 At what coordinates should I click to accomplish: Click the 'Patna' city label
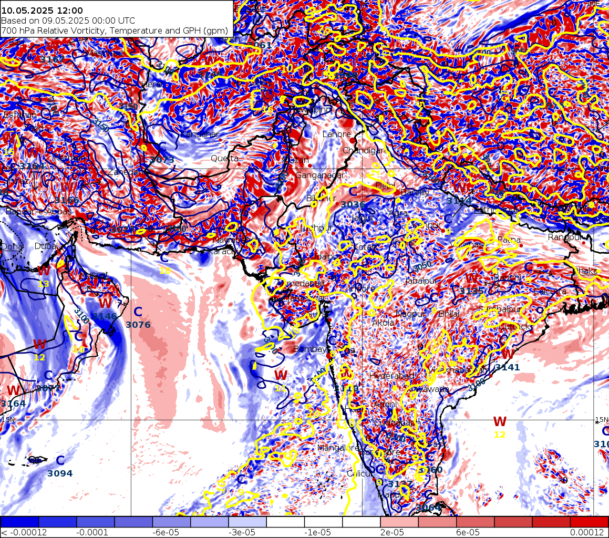[509, 240]
